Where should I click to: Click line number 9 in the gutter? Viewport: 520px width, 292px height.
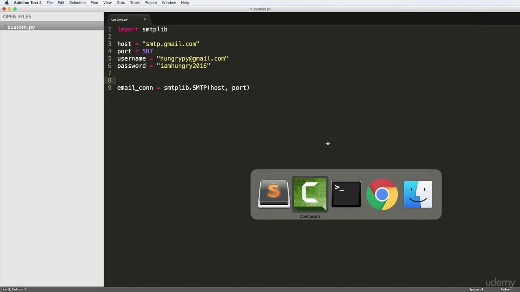coord(110,88)
